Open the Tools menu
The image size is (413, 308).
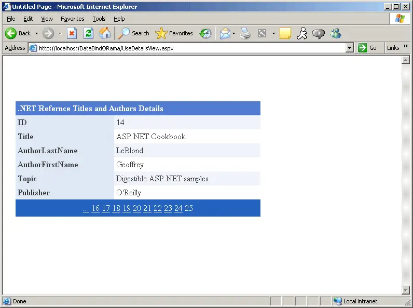99,19
